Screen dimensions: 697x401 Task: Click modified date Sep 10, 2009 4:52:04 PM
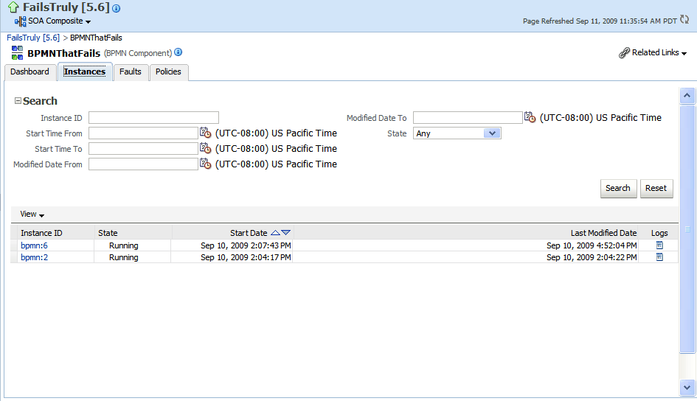click(x=592, y=245)
